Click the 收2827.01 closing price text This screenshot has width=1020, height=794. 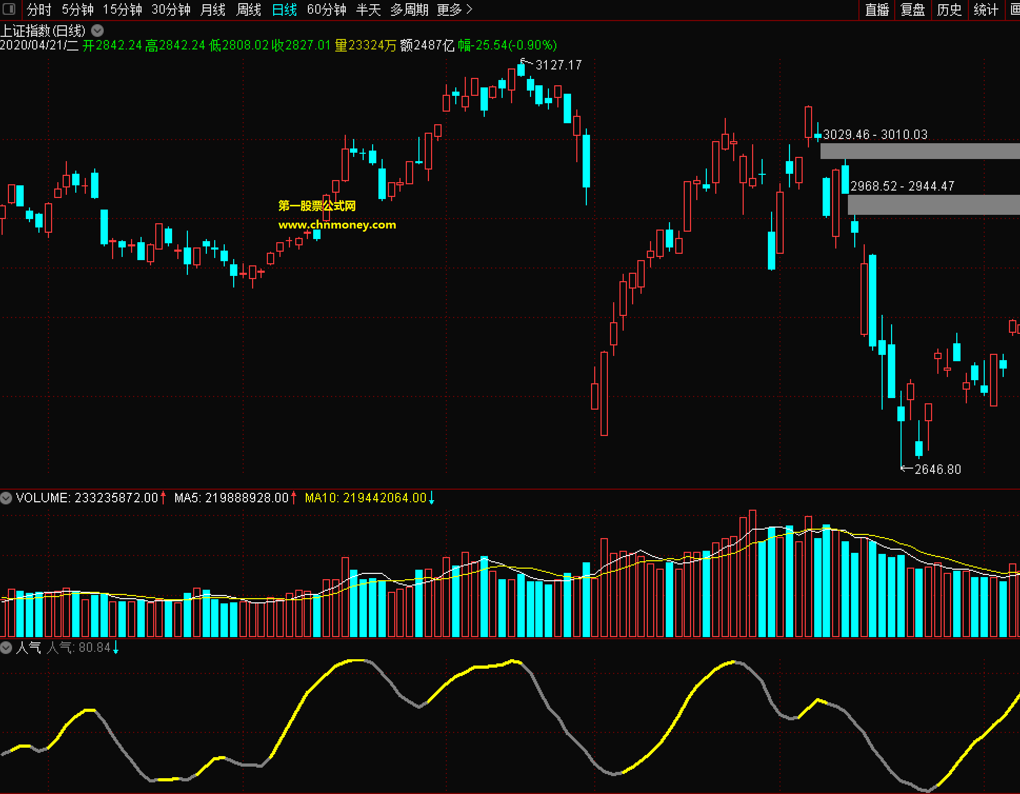pos(301,45)
